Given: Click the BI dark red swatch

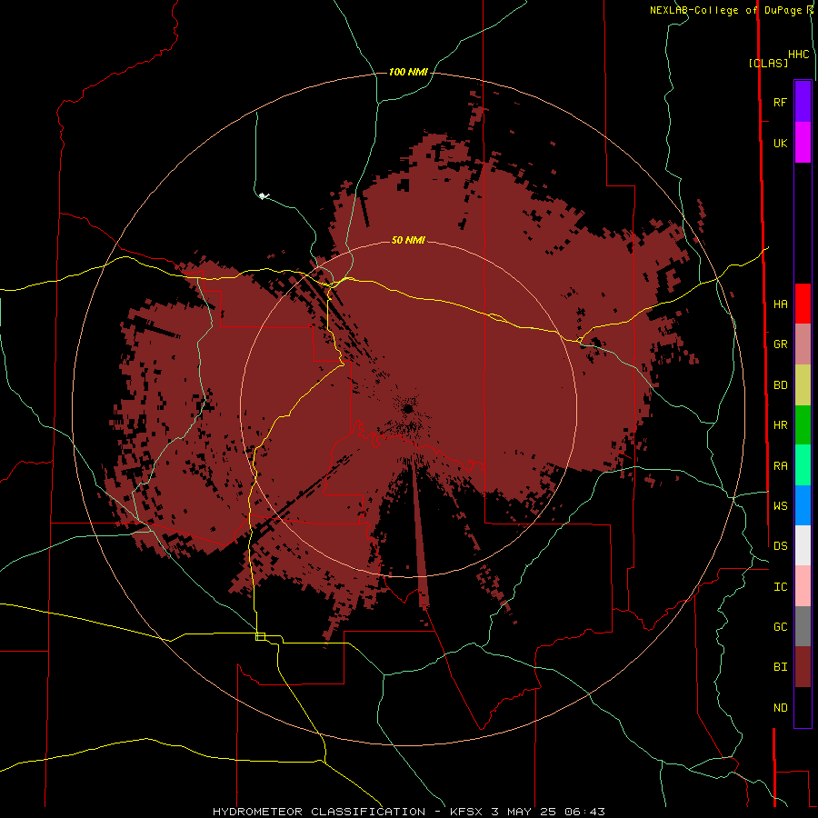Looking at the screenshot, I should 803,667.
